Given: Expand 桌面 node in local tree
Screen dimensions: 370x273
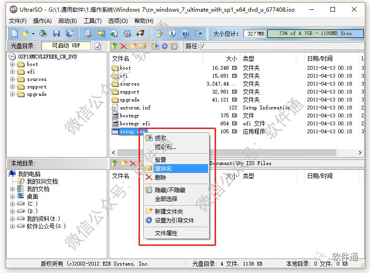Looking at the screenshot, I should (12, 196).
